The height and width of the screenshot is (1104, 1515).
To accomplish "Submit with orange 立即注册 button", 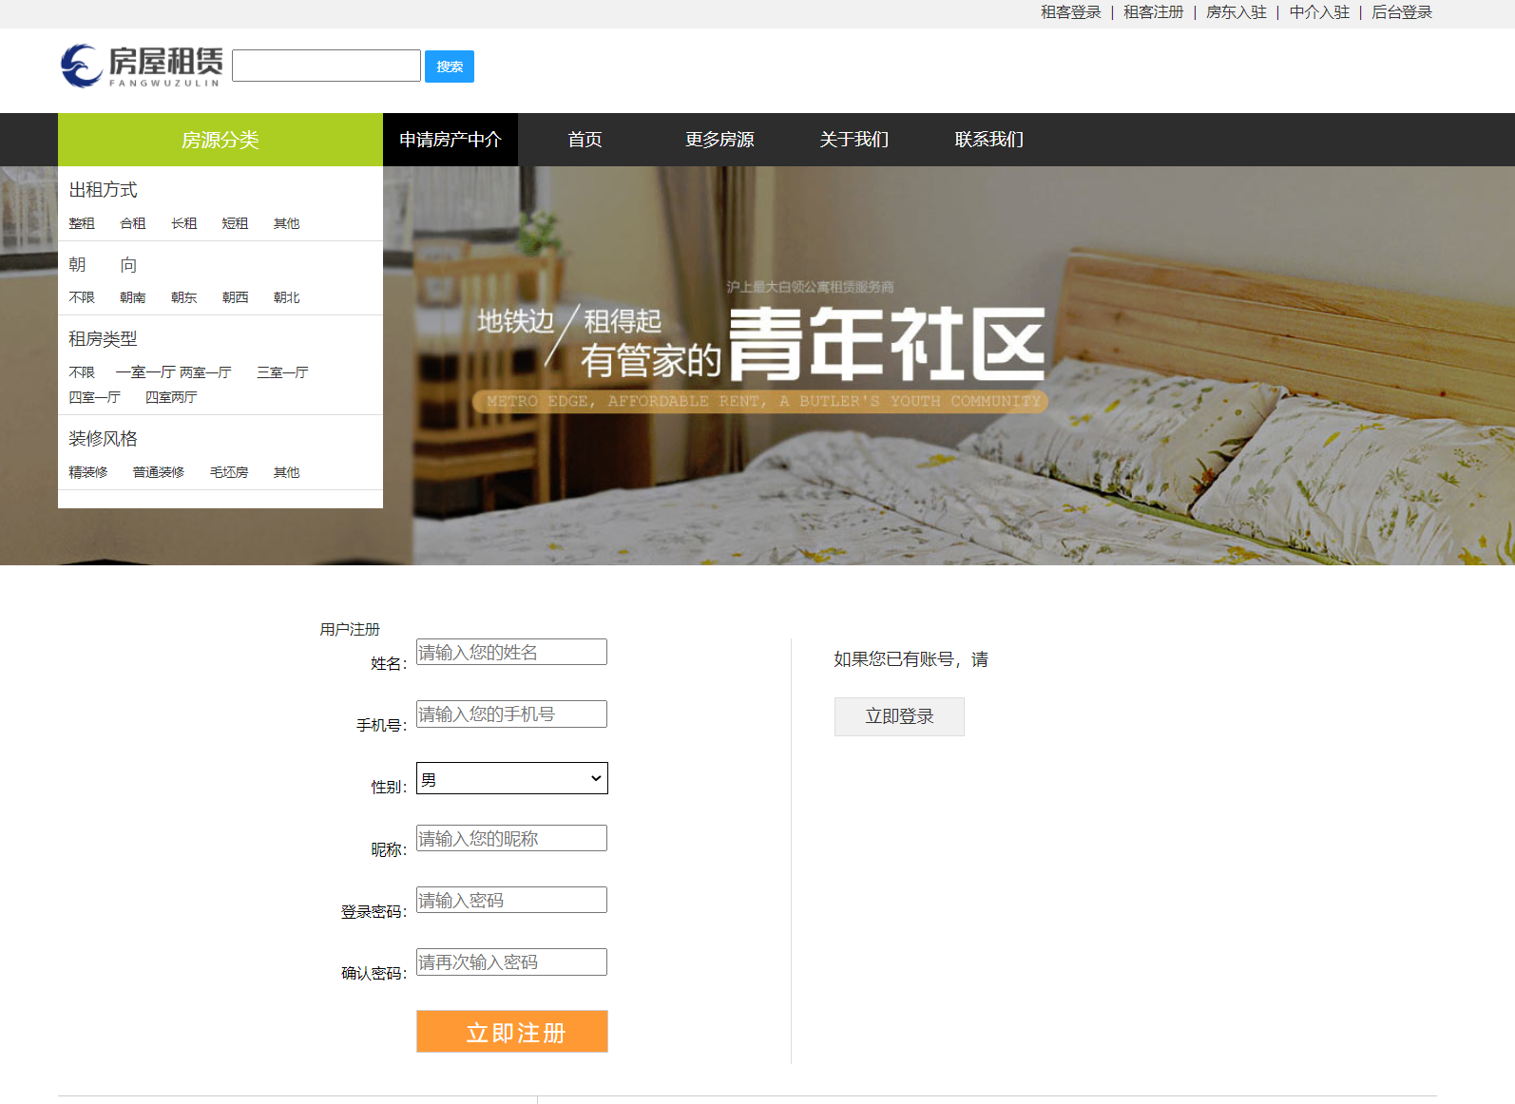I will (x=512, y=1031).
